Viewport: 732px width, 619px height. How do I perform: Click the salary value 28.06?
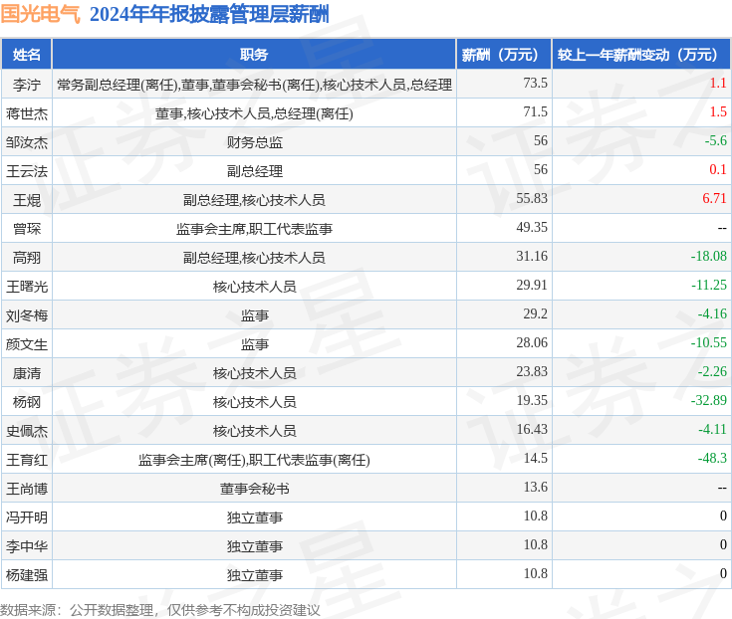tap(532, 343)
